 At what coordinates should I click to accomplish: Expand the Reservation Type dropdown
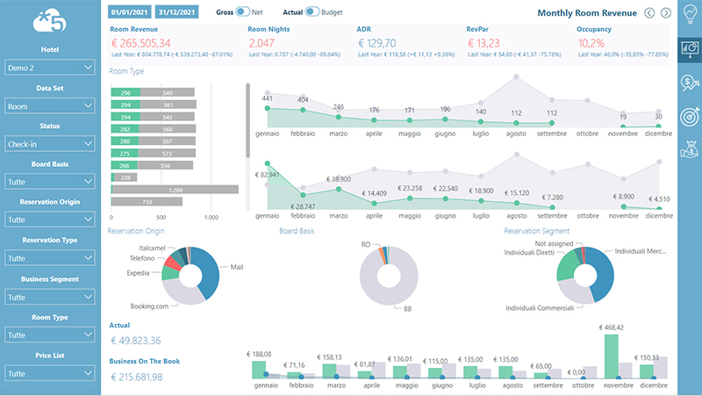pyautogui.click(x=50, y=258)
